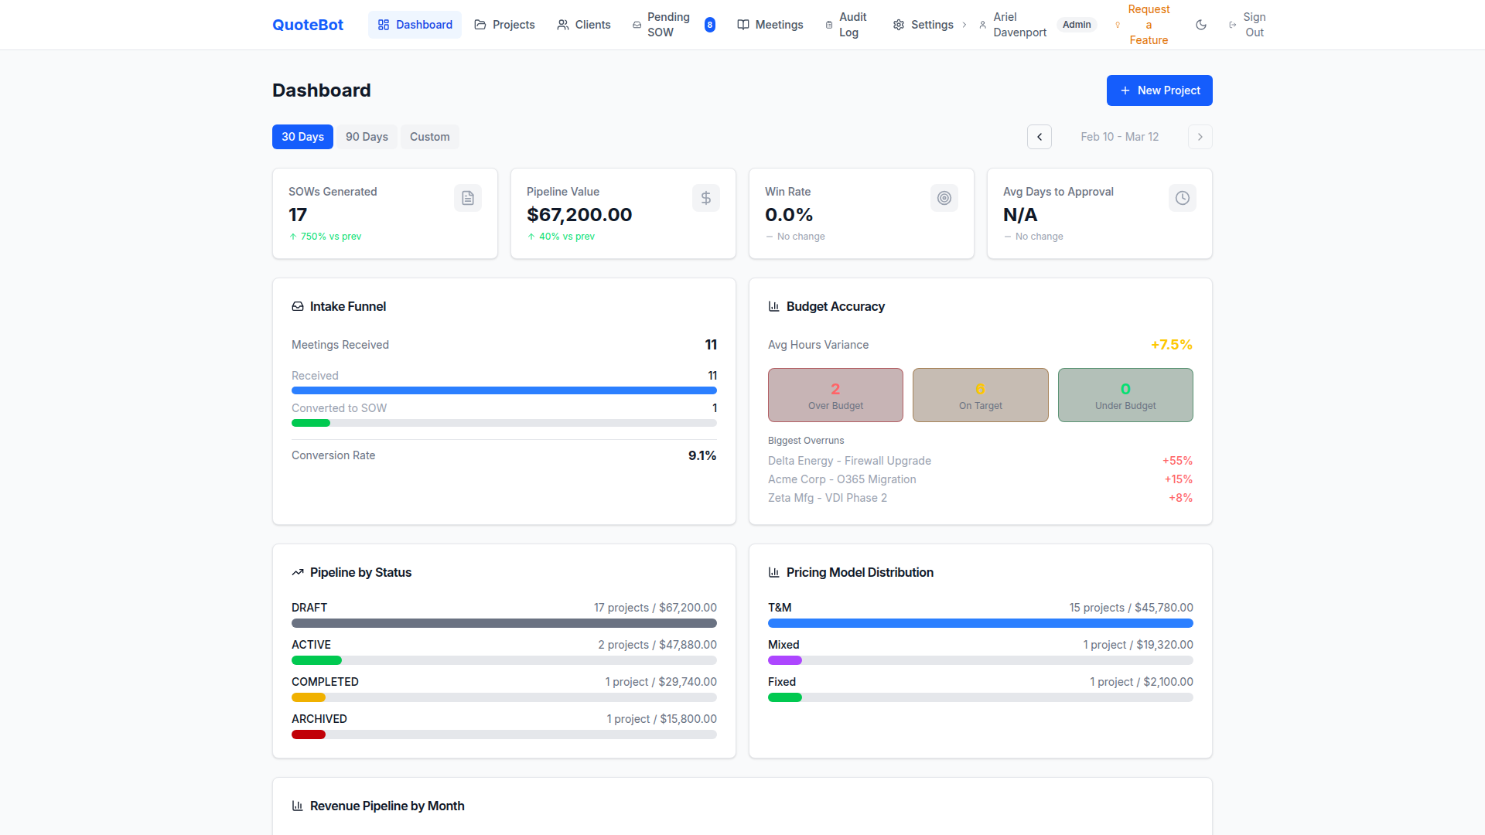The width and height of the screenshot is (1485, 835).
Task: Open Meetings via the book icon
Action: click(743, 25)
